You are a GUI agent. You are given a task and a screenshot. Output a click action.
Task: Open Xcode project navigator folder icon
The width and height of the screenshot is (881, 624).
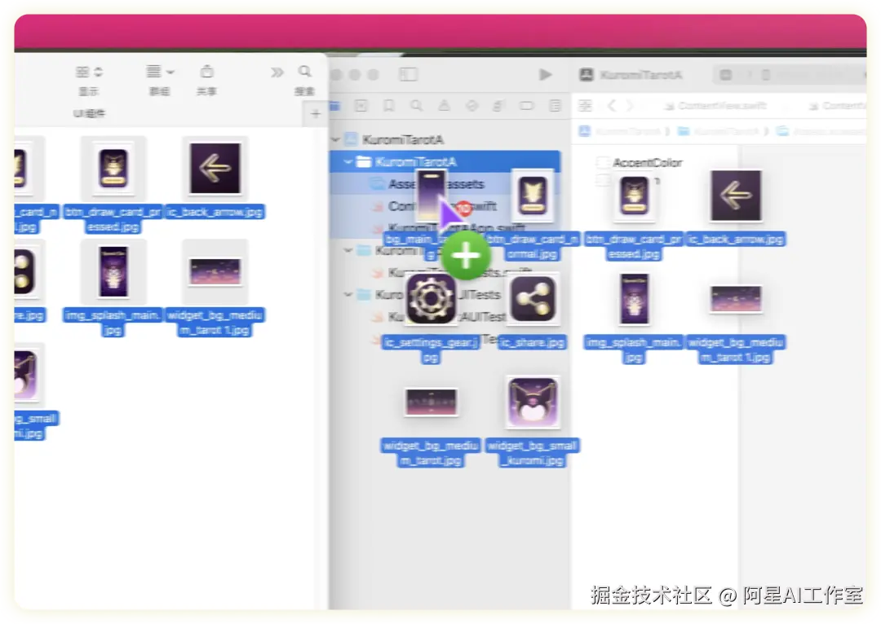point(334,106)
